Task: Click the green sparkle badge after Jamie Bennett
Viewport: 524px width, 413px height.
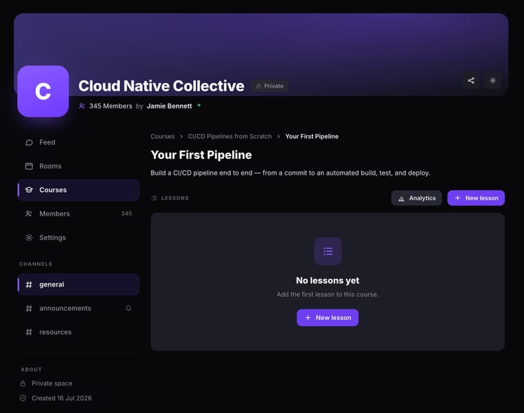Action: coord(199,105)
